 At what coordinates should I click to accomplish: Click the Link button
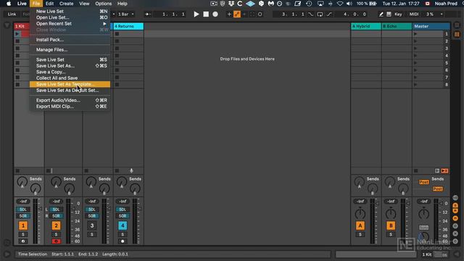[x=12, y=14]
